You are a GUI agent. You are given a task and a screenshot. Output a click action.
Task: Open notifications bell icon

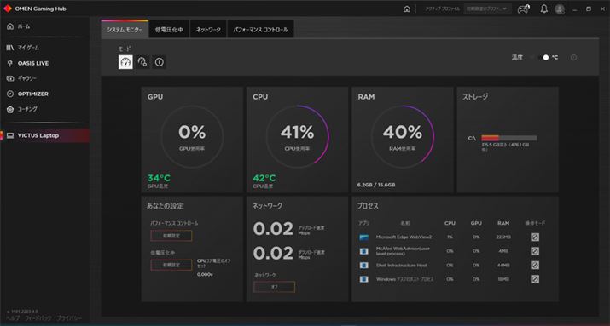pyautogui.click(x=543, y=9)
